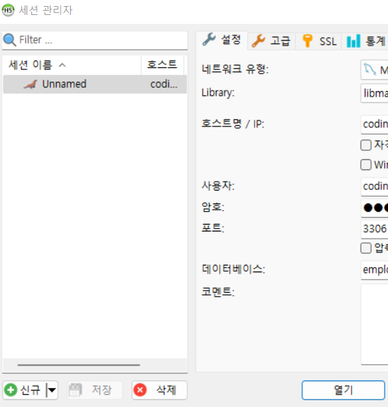388x407 pixels.
Task: Open the 신규 dropdown arrow
Action: pyautogui.click(x=52, y=390)
